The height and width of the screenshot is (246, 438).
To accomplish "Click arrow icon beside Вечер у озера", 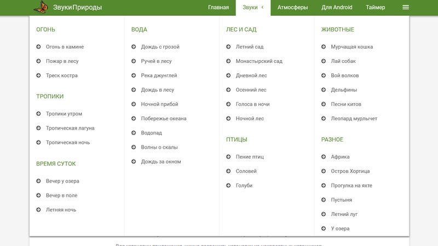I will (39, 181).
